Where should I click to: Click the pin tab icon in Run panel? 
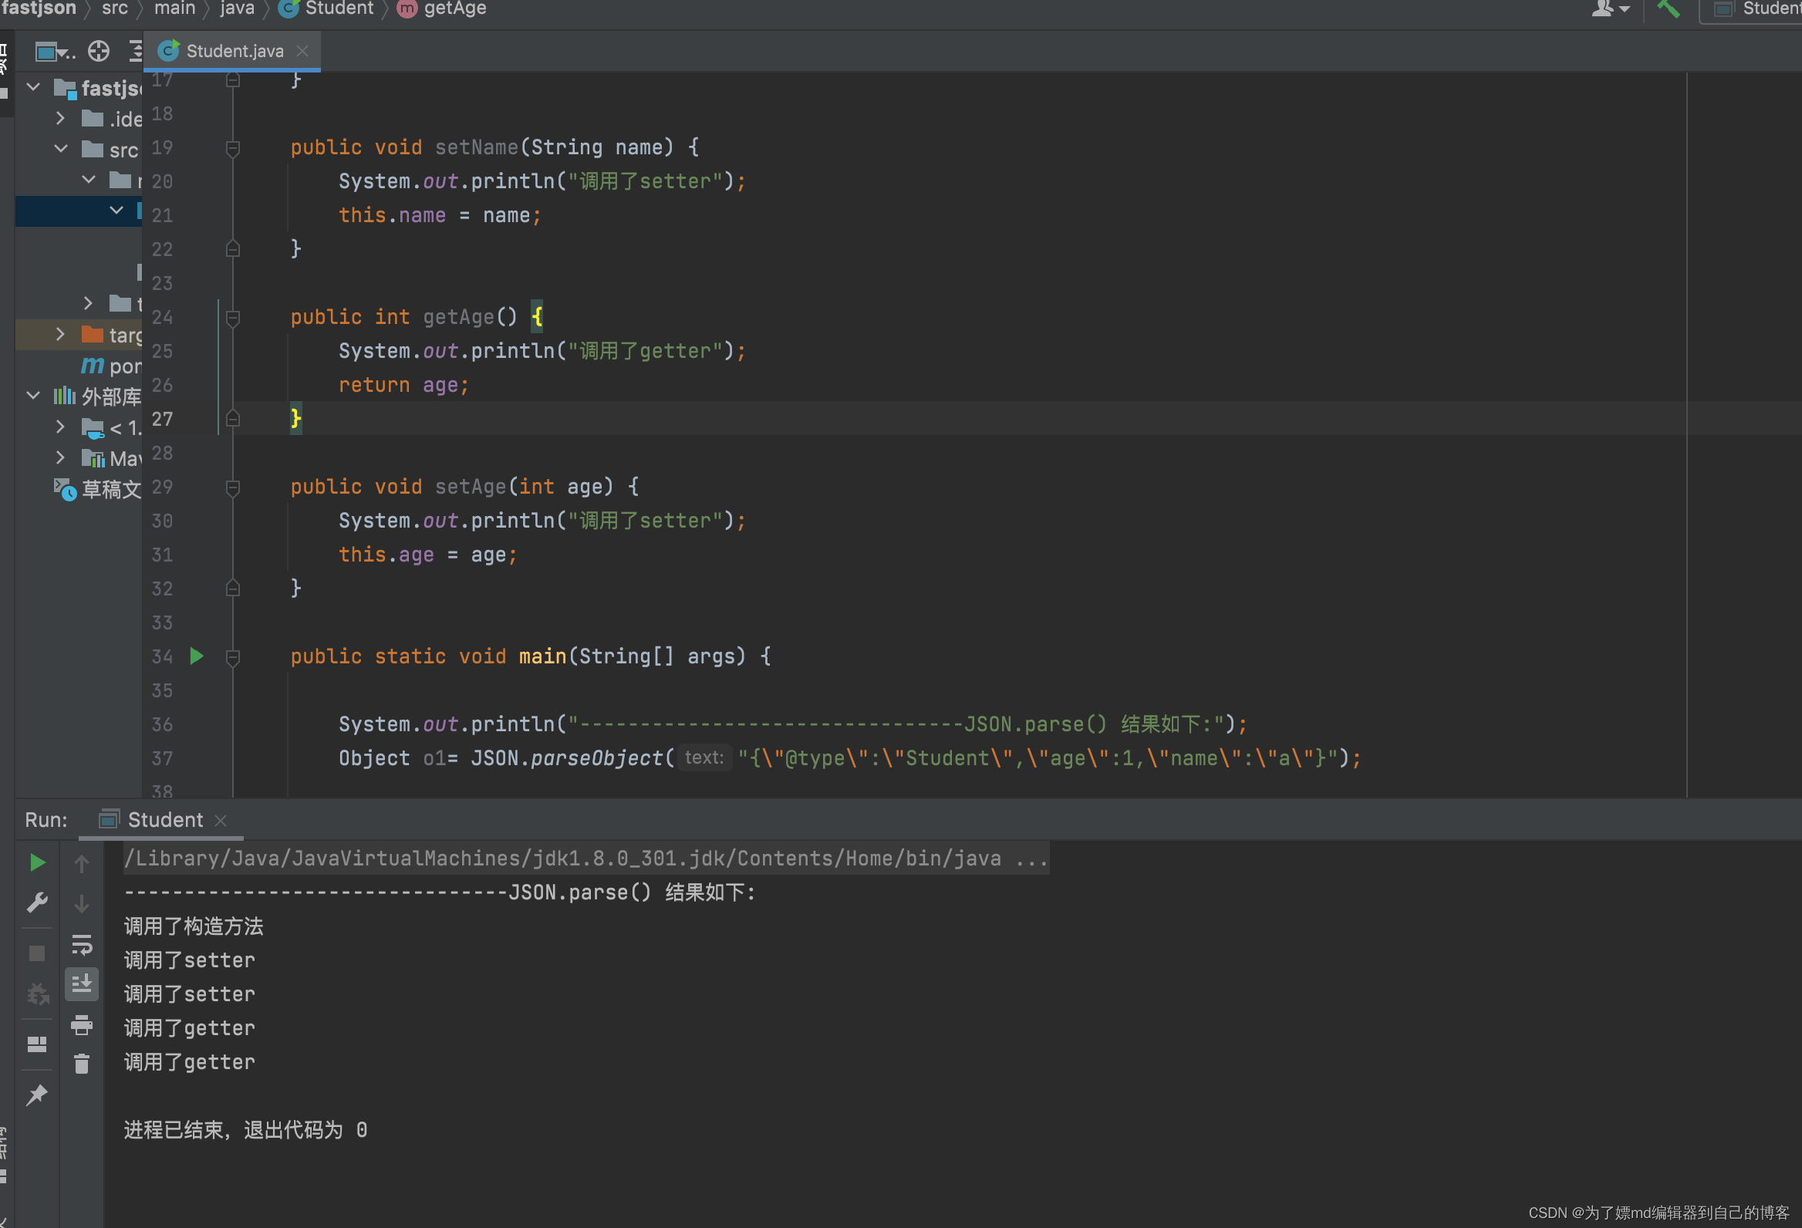coord(36,1094)
